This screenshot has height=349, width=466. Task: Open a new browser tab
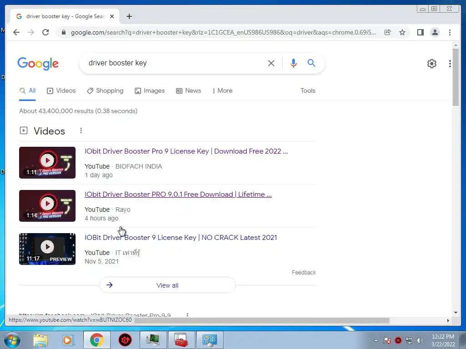tap(129, 16)
